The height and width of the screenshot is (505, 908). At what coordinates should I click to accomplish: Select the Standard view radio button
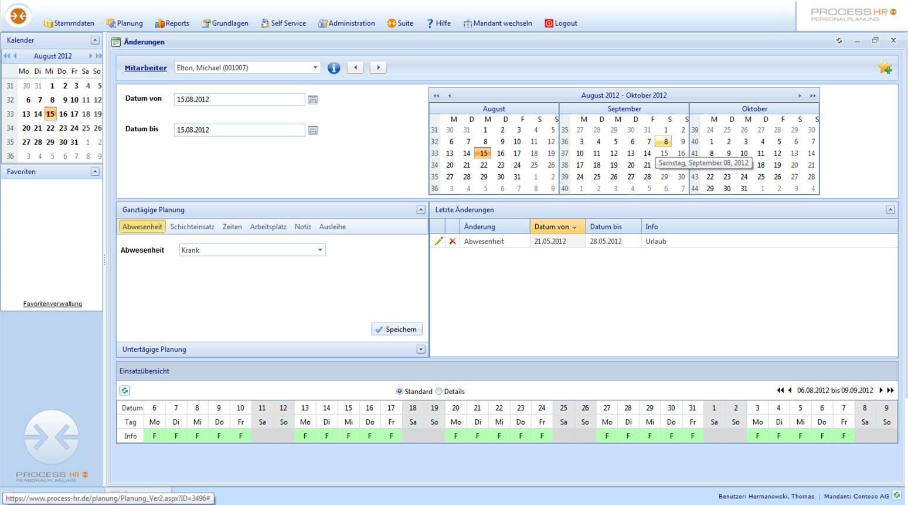pyautogui.click(x=400, y=391)
